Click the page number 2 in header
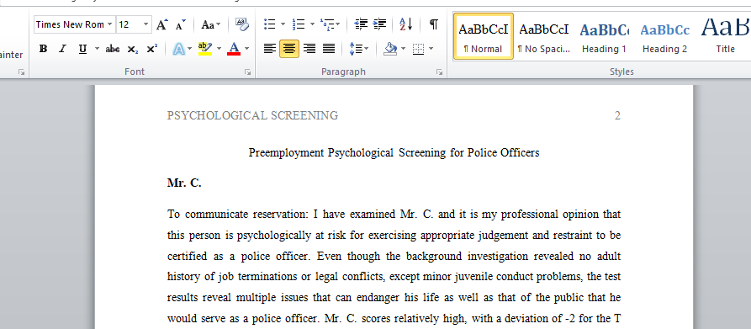The width and height of the screenshot is (751, 329). click(x=617, y=115)
